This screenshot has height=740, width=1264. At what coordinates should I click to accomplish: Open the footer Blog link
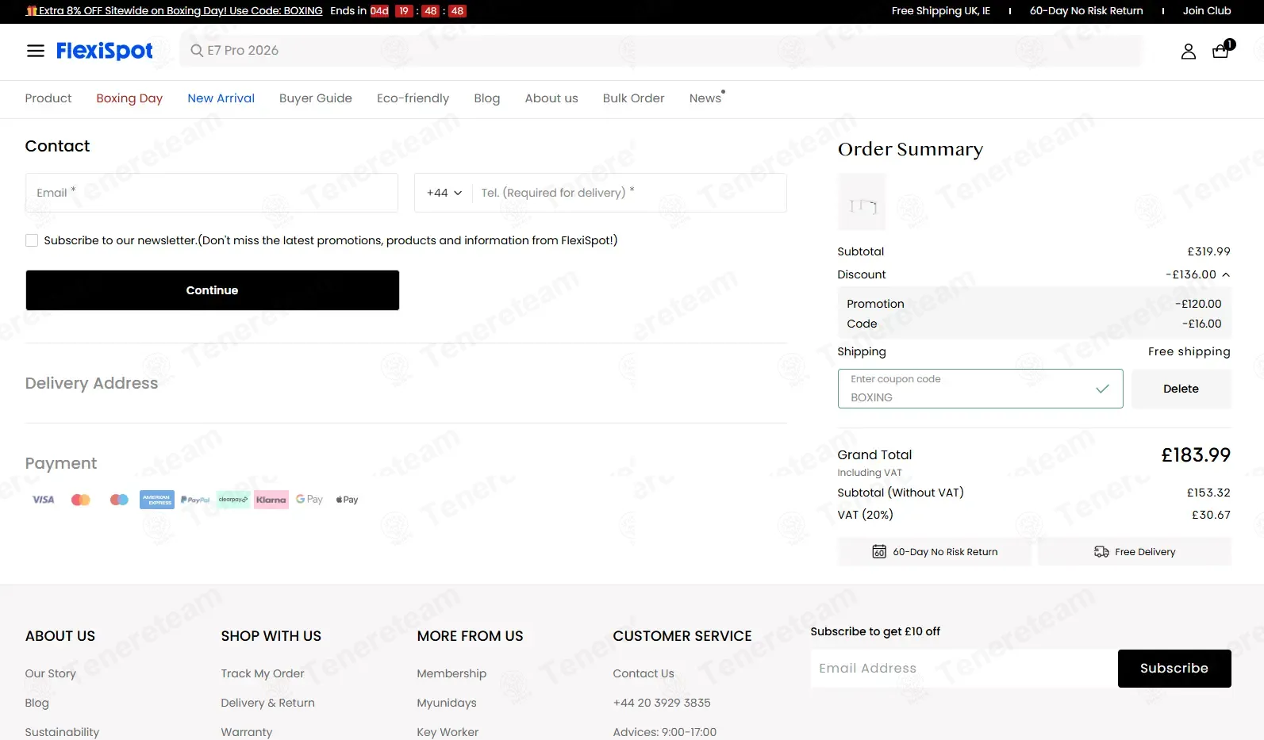click(36, 703)
